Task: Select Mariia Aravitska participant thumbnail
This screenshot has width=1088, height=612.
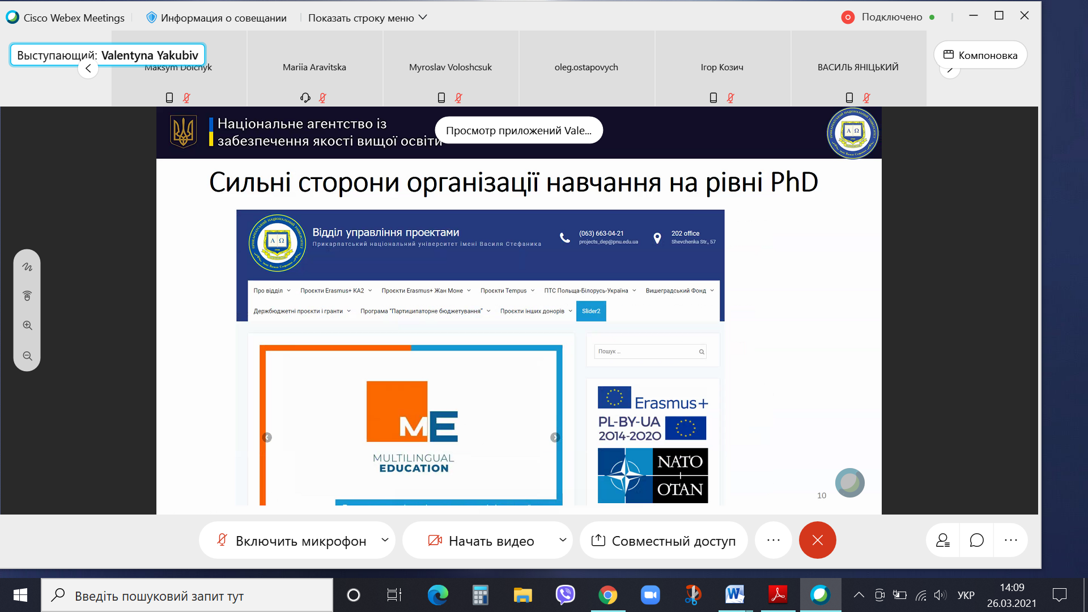Action: [x=314, y=68]
